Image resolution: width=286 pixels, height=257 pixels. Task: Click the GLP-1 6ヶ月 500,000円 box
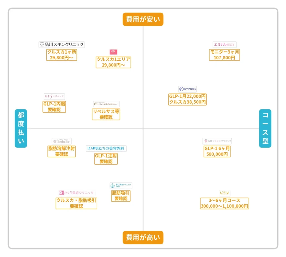(x=217, y=151)
